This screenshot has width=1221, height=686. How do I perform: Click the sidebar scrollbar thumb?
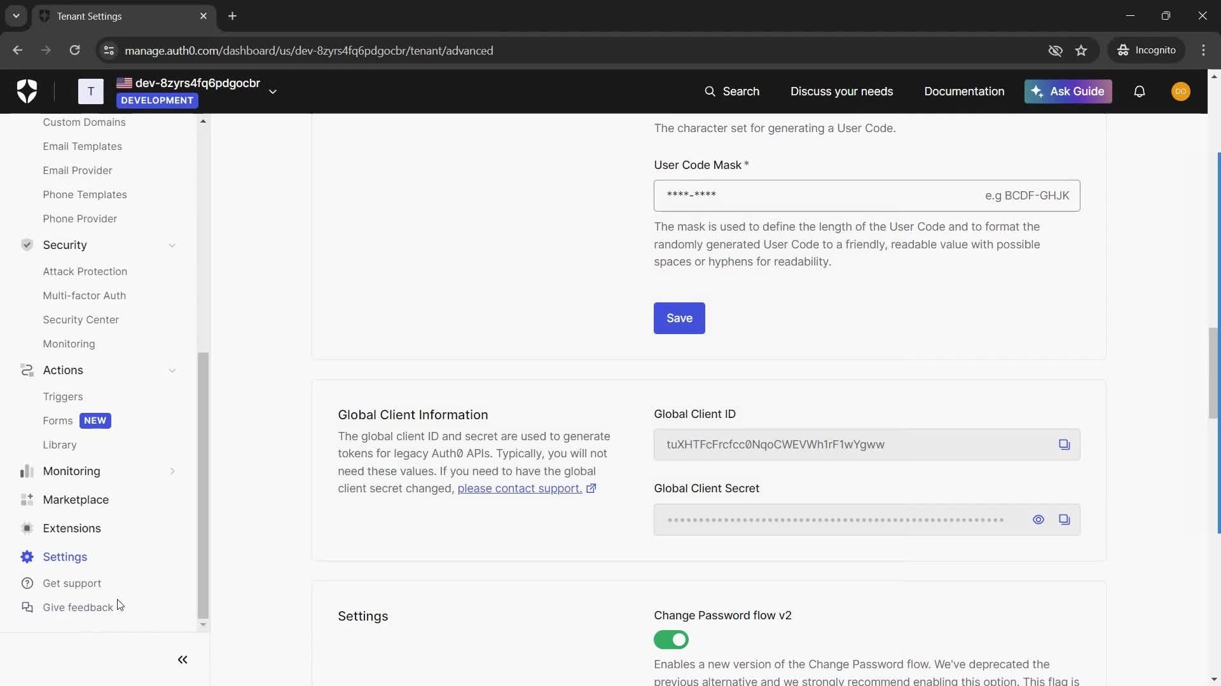click(x=203, y=485)
